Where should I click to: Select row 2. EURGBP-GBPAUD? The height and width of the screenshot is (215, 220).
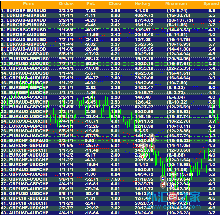[x=111, y=15]
